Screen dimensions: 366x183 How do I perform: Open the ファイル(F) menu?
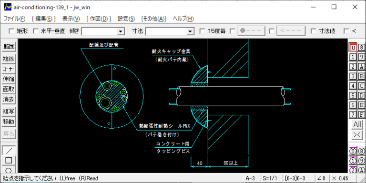click(14, 19)
